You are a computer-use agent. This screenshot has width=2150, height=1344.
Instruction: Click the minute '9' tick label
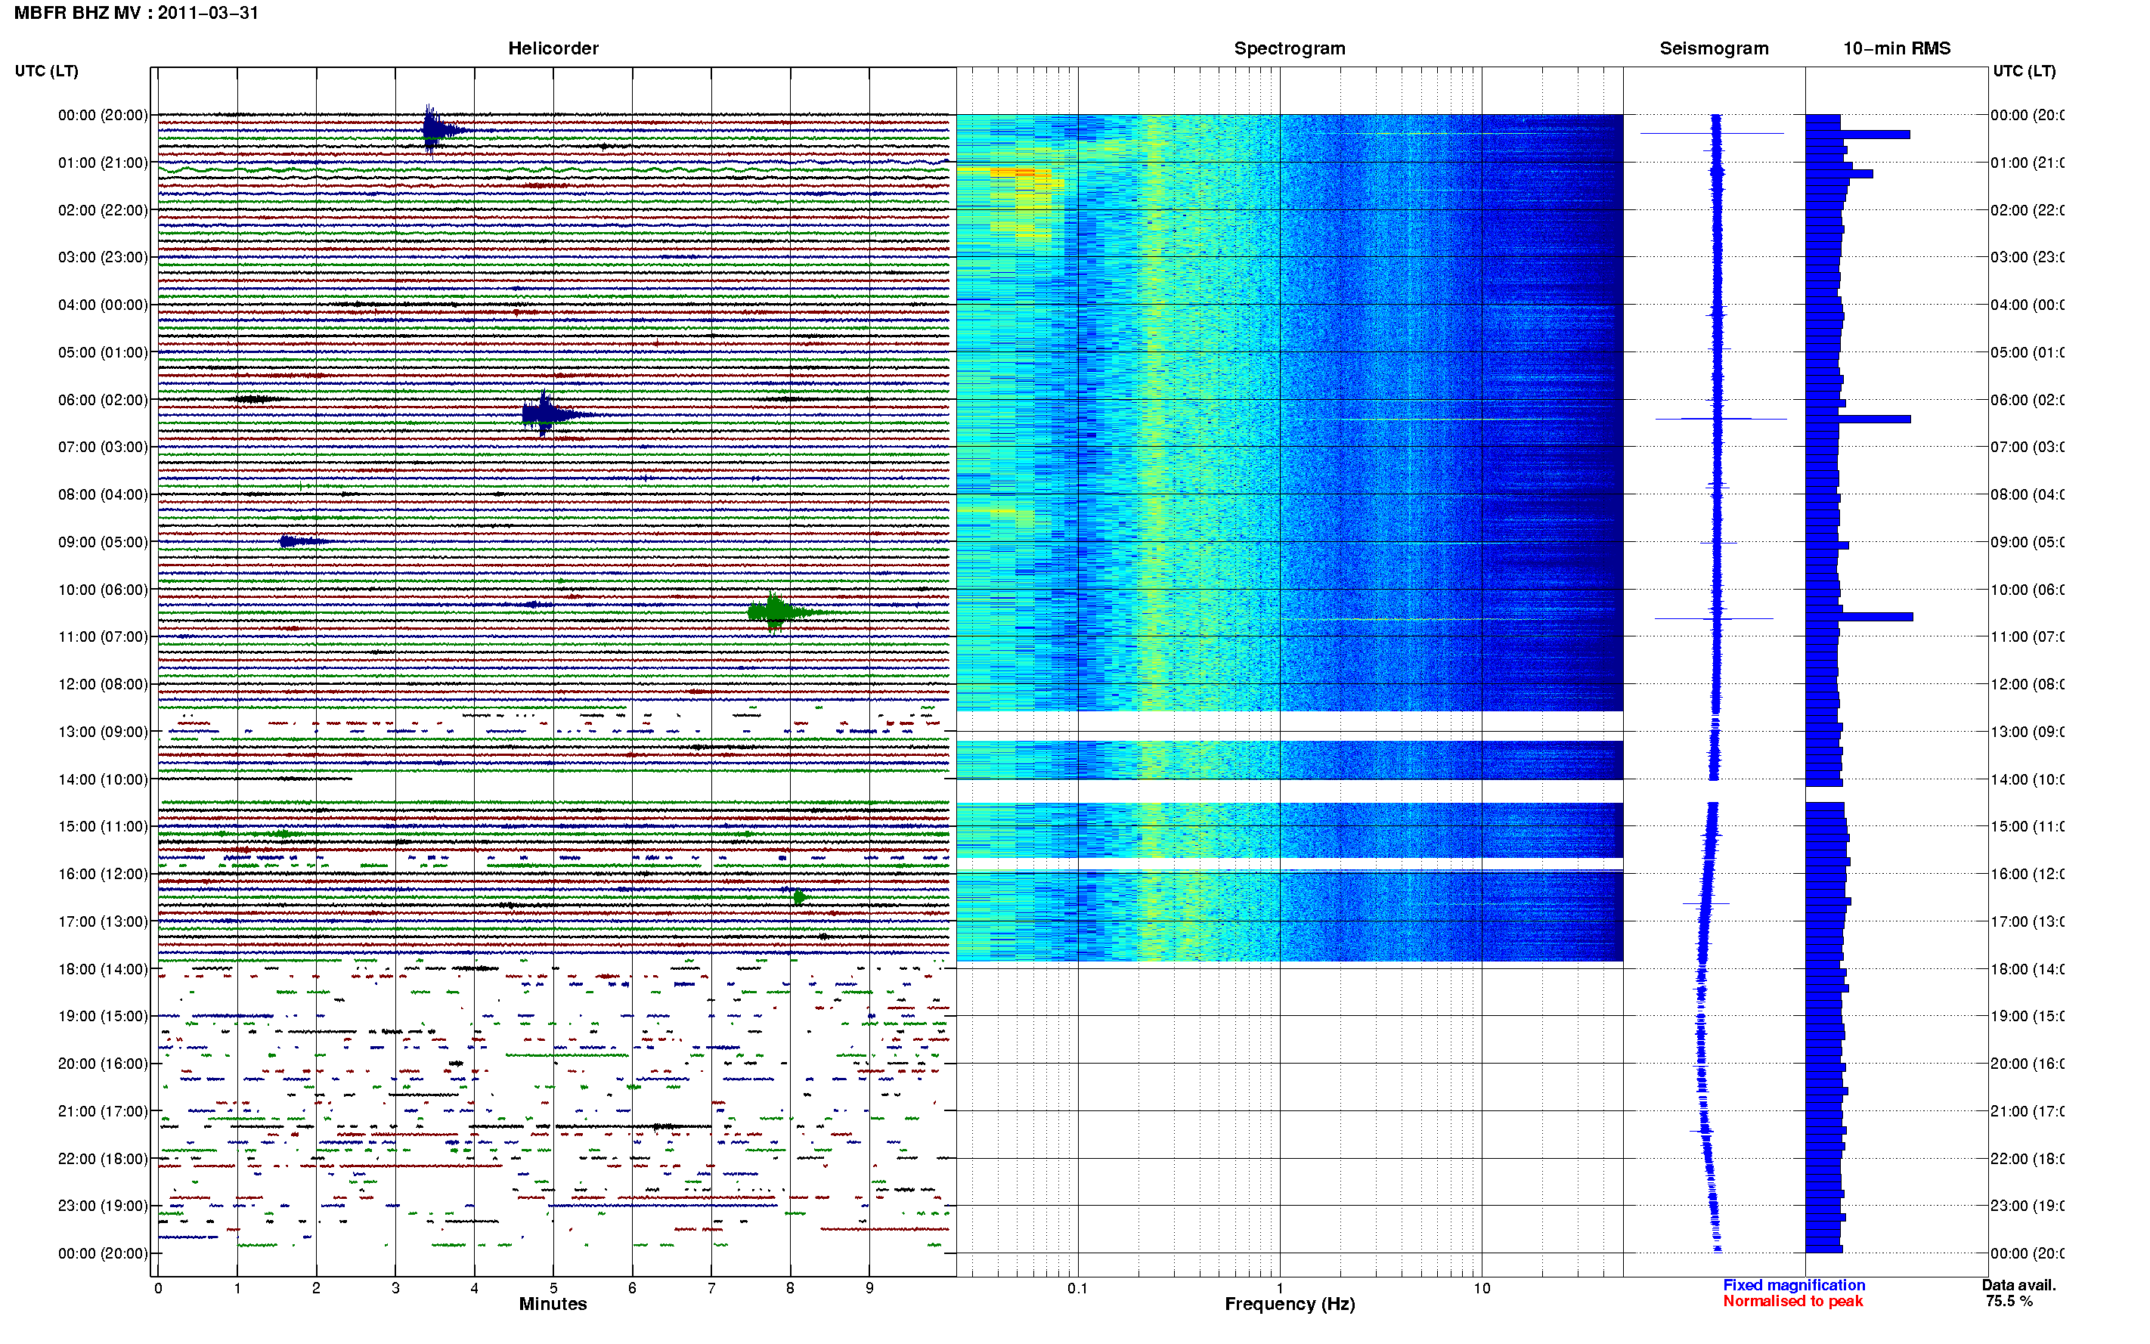tap(869, 1288)
